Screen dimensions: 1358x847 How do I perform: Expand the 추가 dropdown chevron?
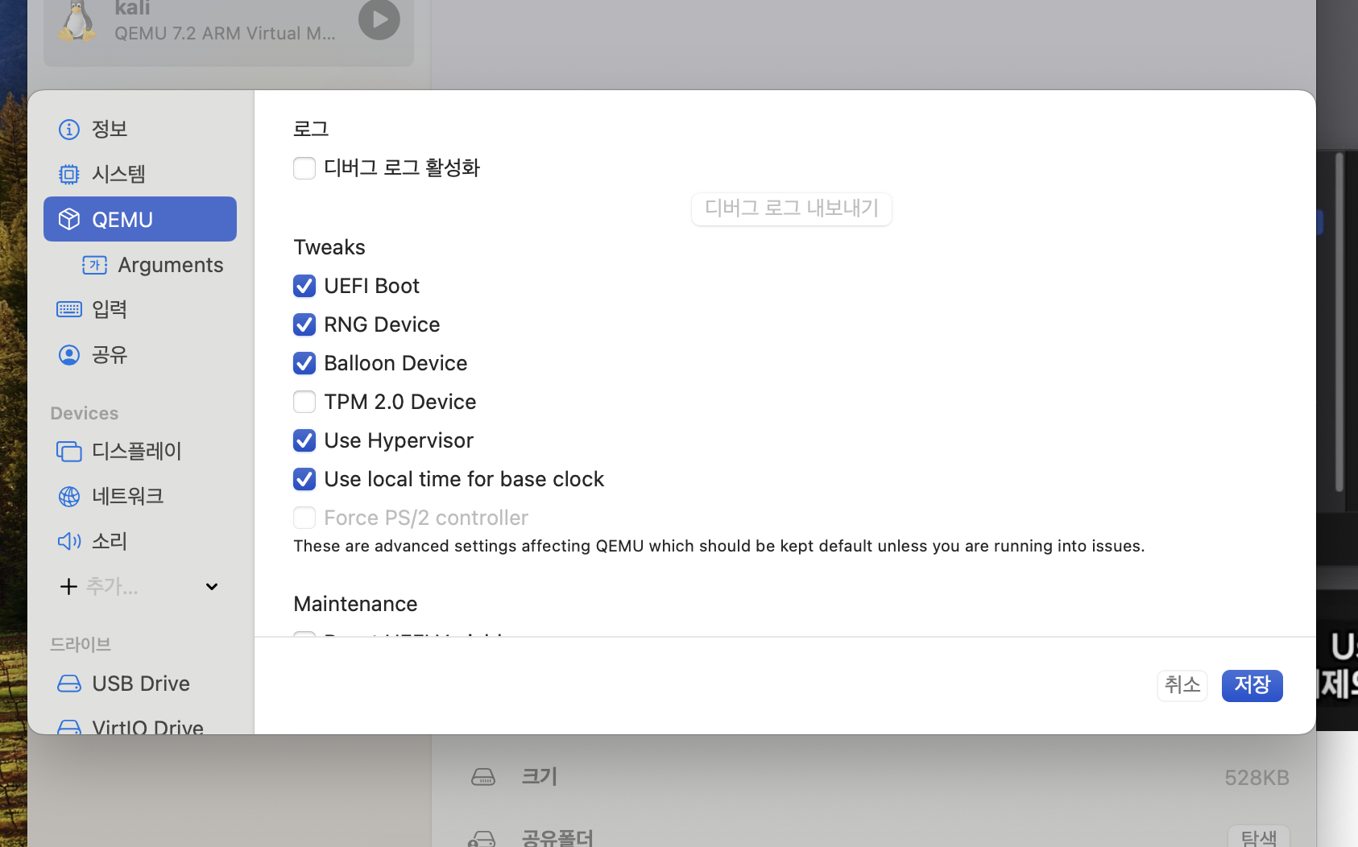[212, 586]
